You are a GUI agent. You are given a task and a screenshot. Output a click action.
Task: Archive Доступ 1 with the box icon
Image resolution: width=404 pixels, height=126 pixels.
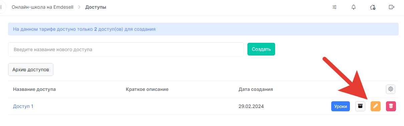(x=360, y=106)
